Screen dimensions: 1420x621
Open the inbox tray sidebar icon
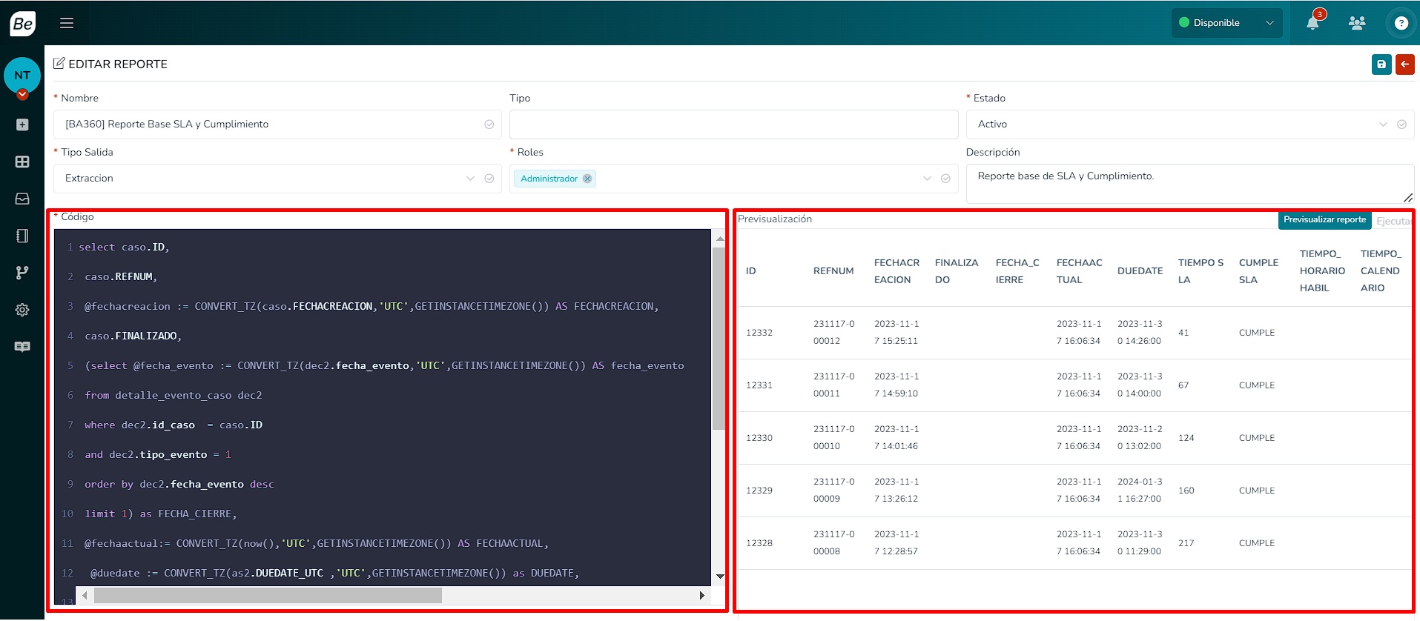(22, 199)
